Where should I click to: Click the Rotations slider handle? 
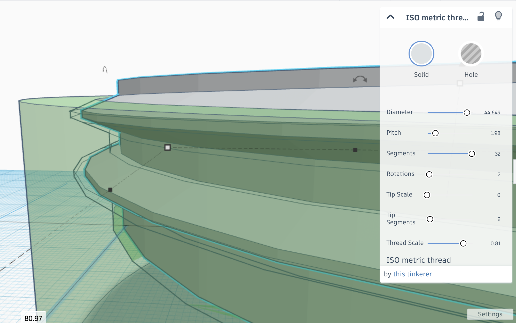429,174
